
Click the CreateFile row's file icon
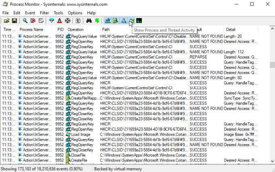pos(68,160)
